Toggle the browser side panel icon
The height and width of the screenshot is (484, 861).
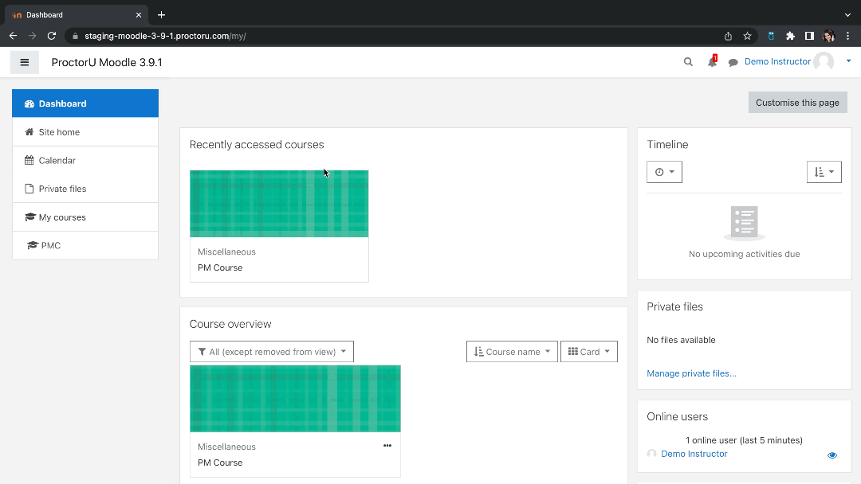tap(809, 36)
